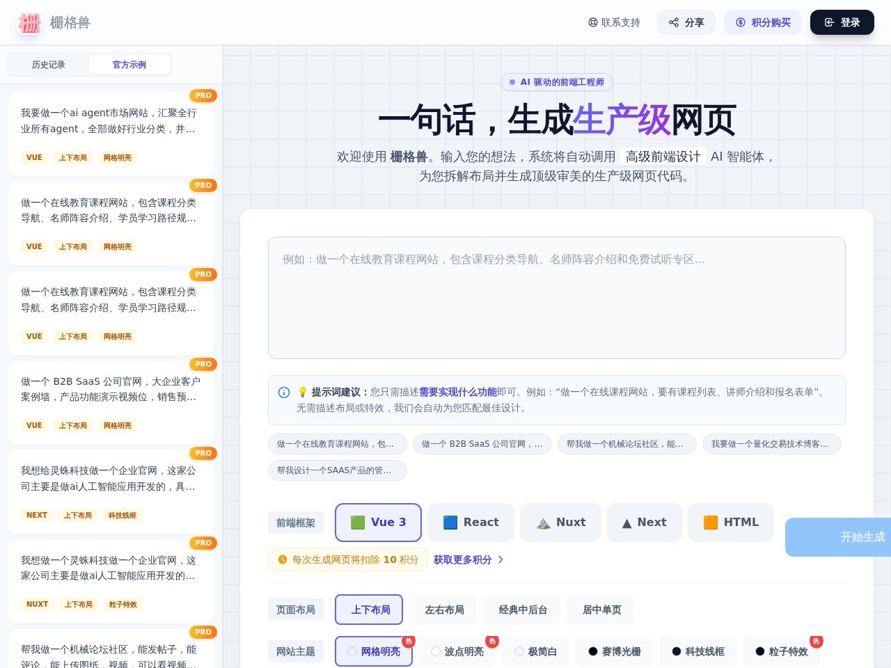Open 积分购买 points purchase
The image size is (891, 668).
(x=763, y=22)
